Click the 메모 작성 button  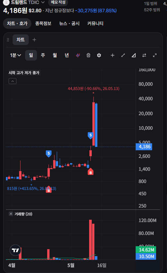tap(58, 2)
